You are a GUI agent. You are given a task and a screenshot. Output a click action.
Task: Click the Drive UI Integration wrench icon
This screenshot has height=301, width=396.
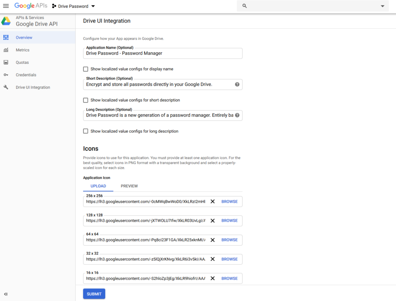tap(6, 87)
